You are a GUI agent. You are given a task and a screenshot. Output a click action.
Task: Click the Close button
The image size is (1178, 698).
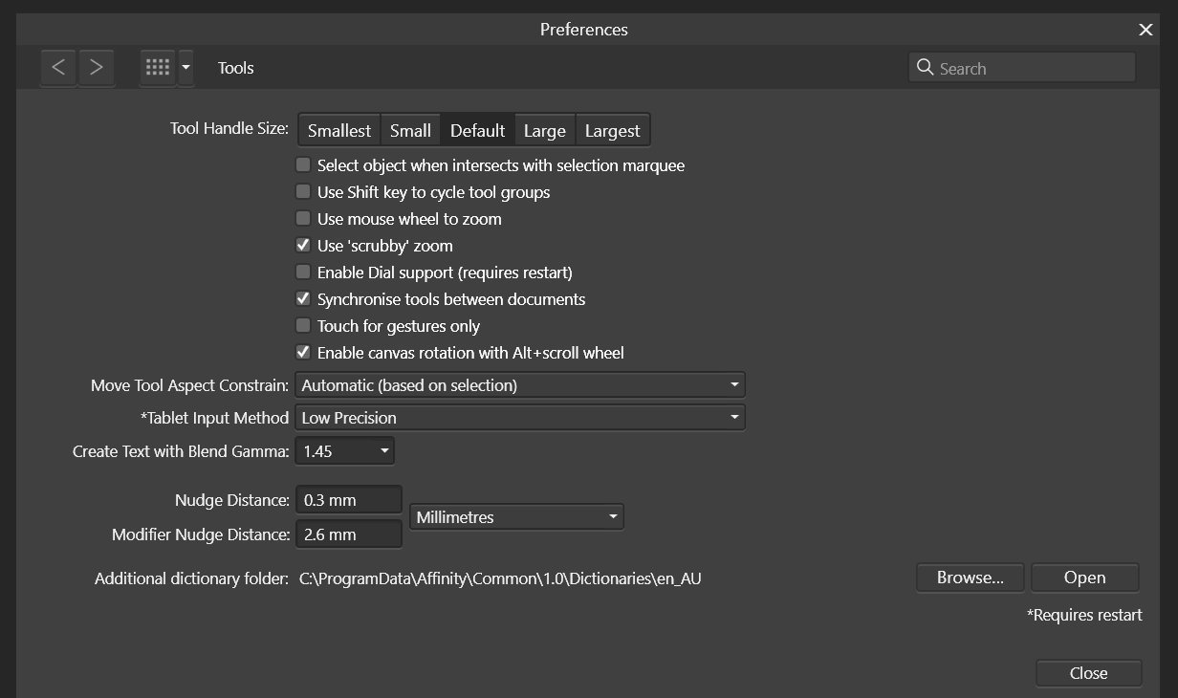[x=1088, y=673]
